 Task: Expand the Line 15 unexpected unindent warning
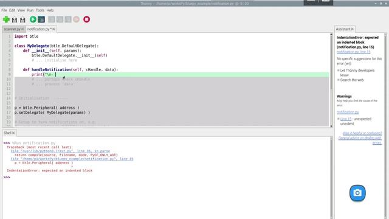[x=338, y=119]
